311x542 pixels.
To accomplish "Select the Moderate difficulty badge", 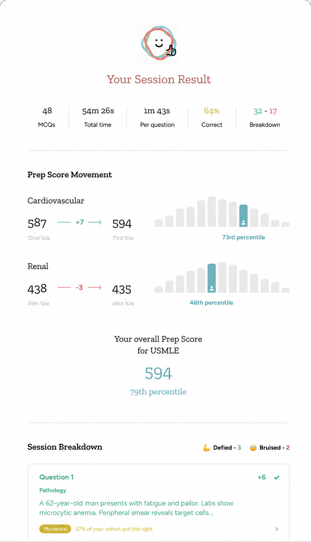I will click(x=55, y=529).
